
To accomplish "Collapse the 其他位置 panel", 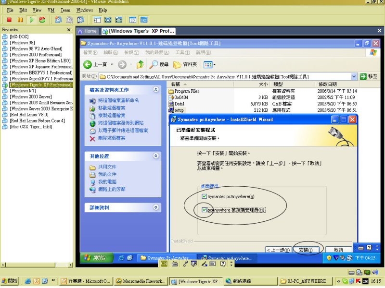I will coord(156,156).
